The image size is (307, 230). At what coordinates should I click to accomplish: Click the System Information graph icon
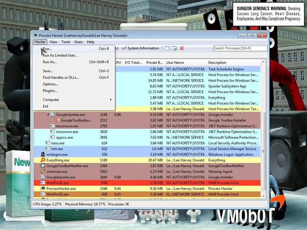[124, 48]
